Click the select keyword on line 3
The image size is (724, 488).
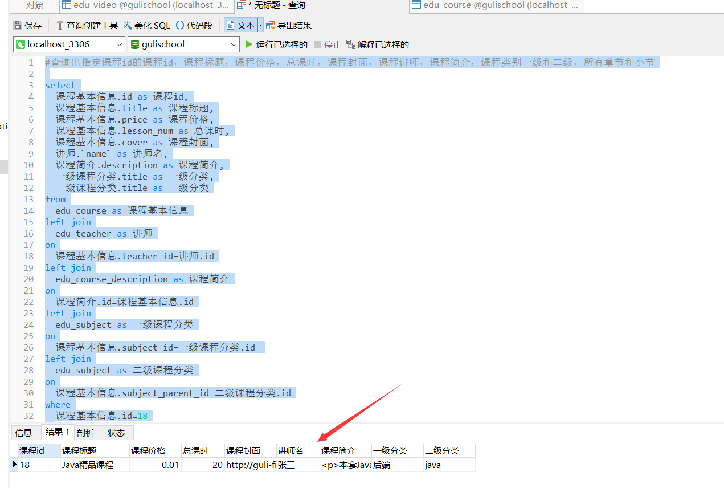[x=60, y=85]
